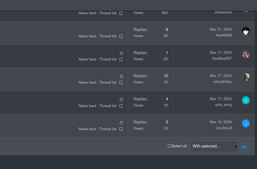
Task: Tick the checkbox in chetansha's thread row
Action: pyautogui.click(x=121, y=13)
